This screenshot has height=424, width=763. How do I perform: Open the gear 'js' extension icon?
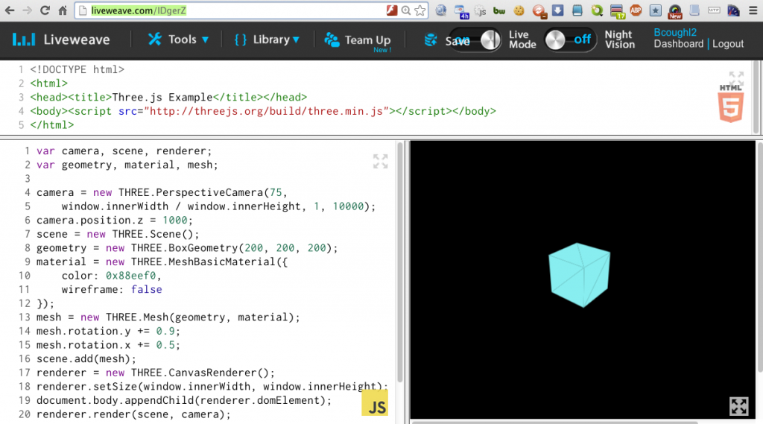tap(480, 10)
